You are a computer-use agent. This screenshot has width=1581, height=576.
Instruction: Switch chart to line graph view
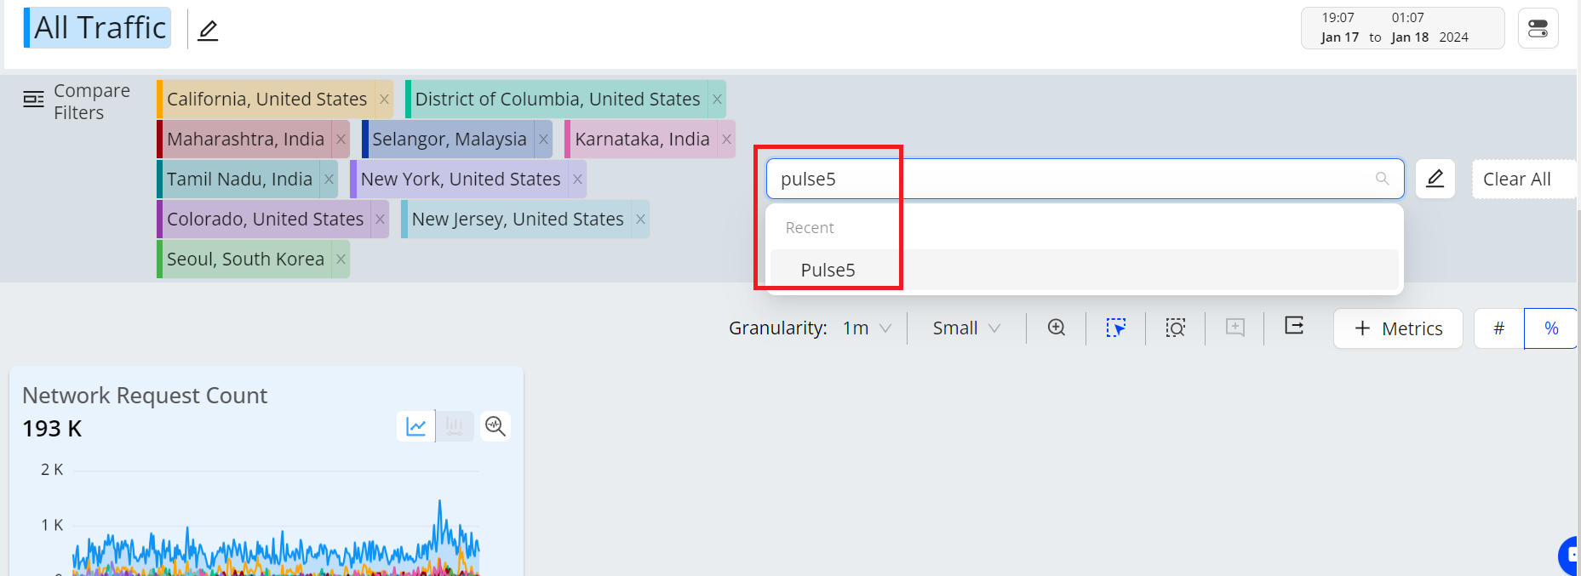pyautogui.click(x=416, y=425)
